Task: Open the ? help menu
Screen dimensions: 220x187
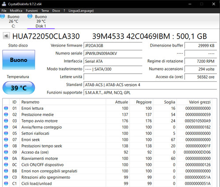Action: pyautogui.click(x=64, y=11)
